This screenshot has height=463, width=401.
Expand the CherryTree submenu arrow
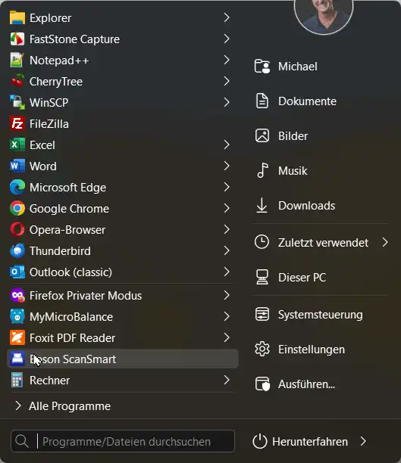click(x=227, y=81)
